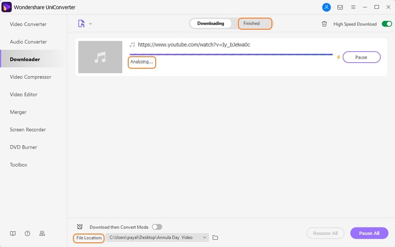
Task: Click the music note thumbnail of download
Action: [100, 57]
